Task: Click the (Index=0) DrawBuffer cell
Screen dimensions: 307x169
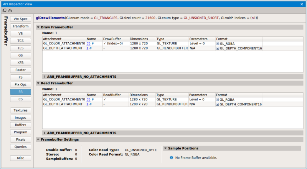Action: coord(116,44)
